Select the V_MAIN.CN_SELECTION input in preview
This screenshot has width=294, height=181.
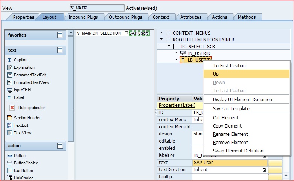click(x=102, y=33)
